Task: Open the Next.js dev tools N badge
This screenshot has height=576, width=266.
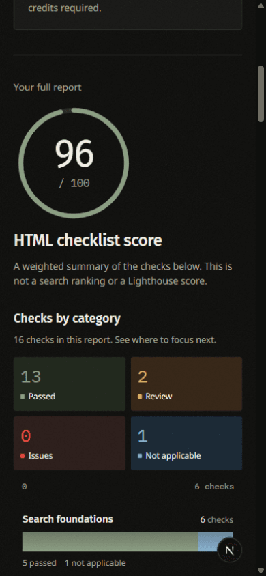Action: pos(230,550)
